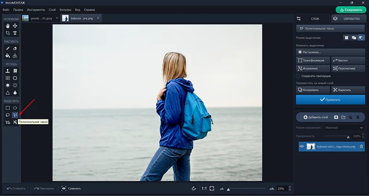
Task: Close the bokovoi png tab
Action: (98, 18)
